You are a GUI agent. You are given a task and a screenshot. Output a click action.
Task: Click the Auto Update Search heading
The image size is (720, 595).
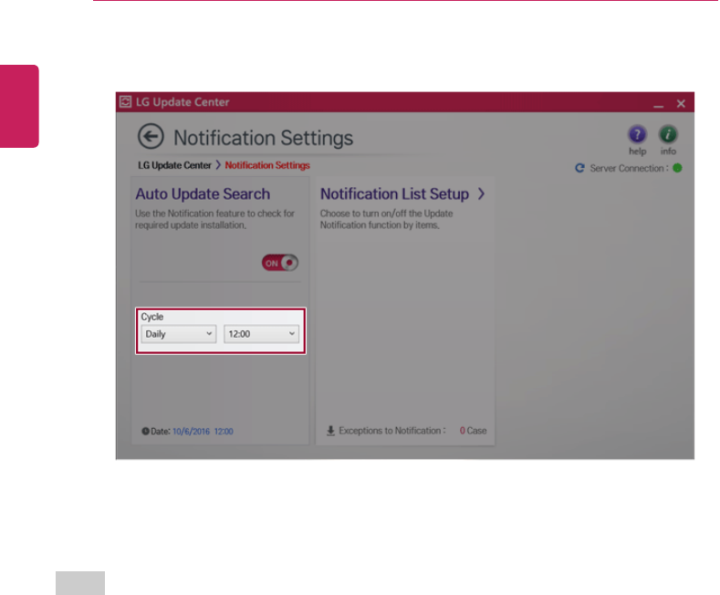(x=203, y=193)
